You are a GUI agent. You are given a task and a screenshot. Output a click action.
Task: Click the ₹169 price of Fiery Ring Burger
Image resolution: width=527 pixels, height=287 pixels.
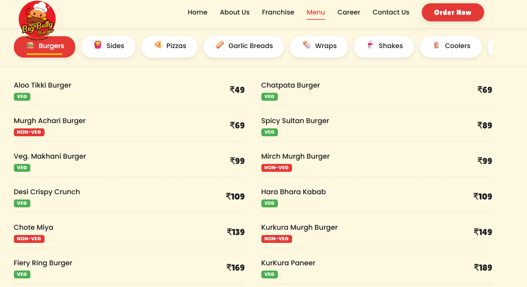(x=236, y=268)
